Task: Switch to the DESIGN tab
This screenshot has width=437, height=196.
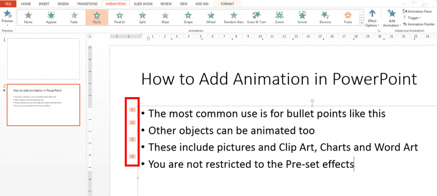Action: click(x=63, y=4)
